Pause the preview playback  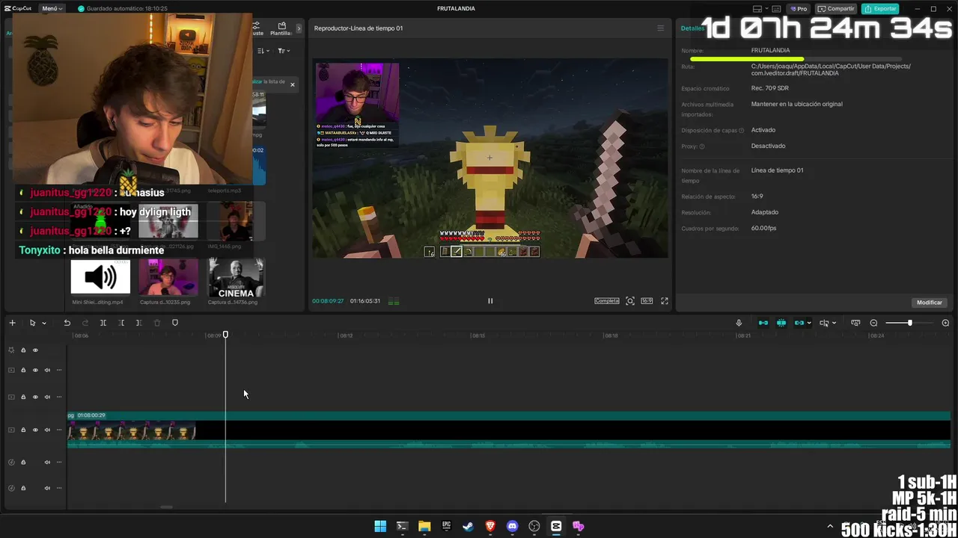pyautogui.click(x=490, y=301)
